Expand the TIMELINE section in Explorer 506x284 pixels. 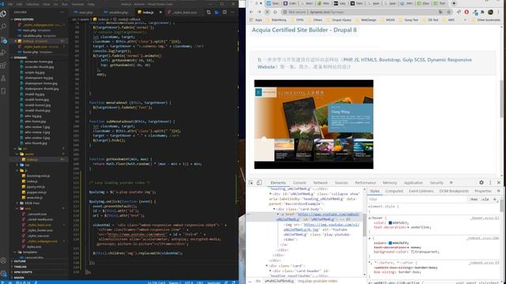click(20, 267)
